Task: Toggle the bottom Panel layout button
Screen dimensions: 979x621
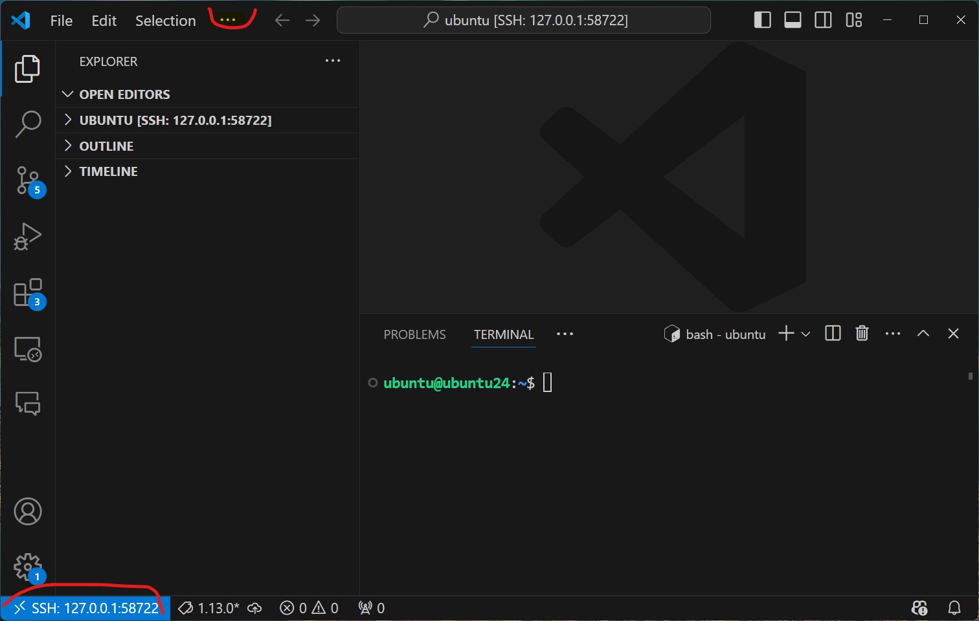Action: (793, 20)
